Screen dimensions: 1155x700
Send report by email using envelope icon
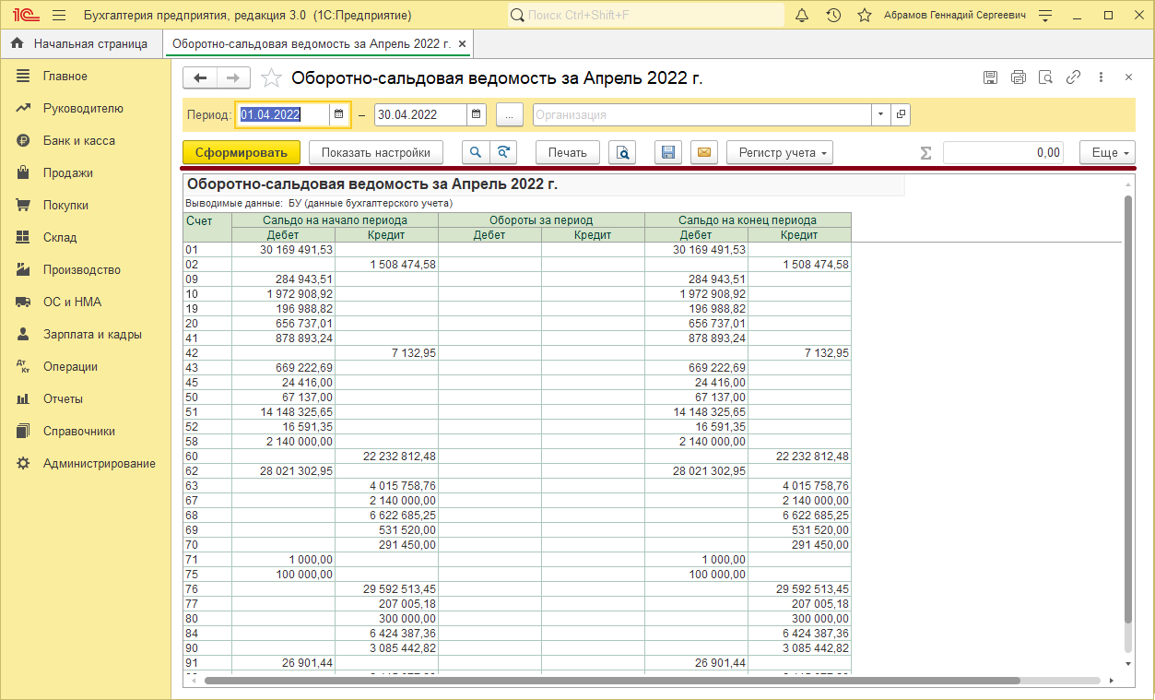tap(703, 152)
